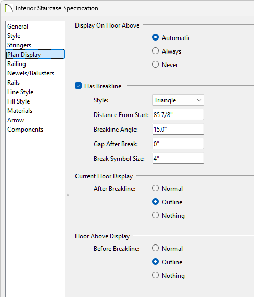Select Nothing for Before Breakline
254x297 pixels.
point(155,275)
